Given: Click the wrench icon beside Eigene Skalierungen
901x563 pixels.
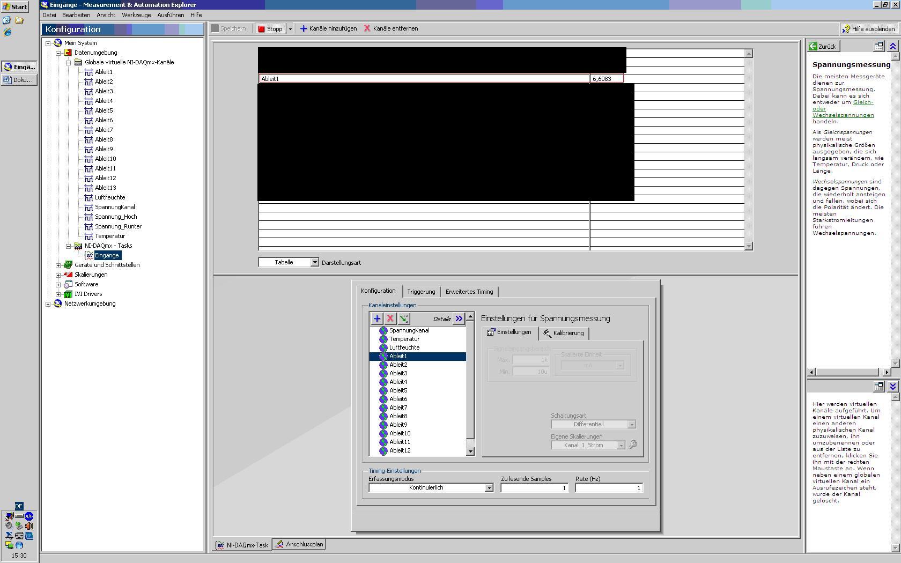Looking at the screenshot, I should coord(633,445).
